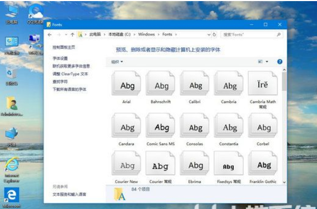317x209 pixels.
Task: Expand the chevron after Fonts in path
Action: tap(176, 35)
